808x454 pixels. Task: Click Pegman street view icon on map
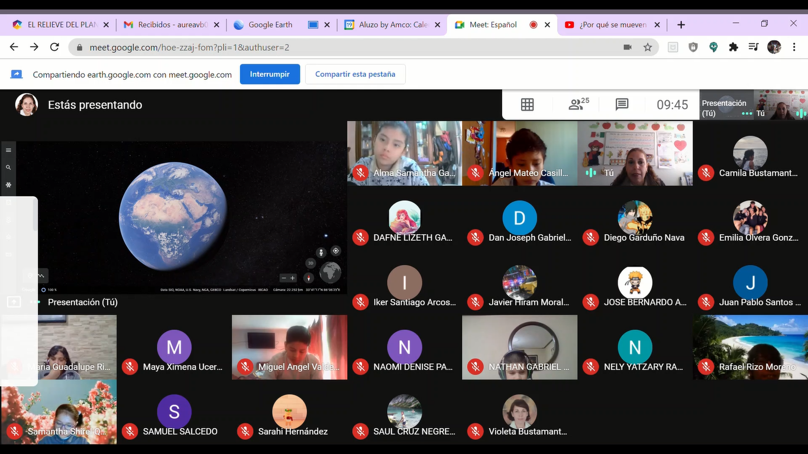pyautogui.click(x=321, y=252)
